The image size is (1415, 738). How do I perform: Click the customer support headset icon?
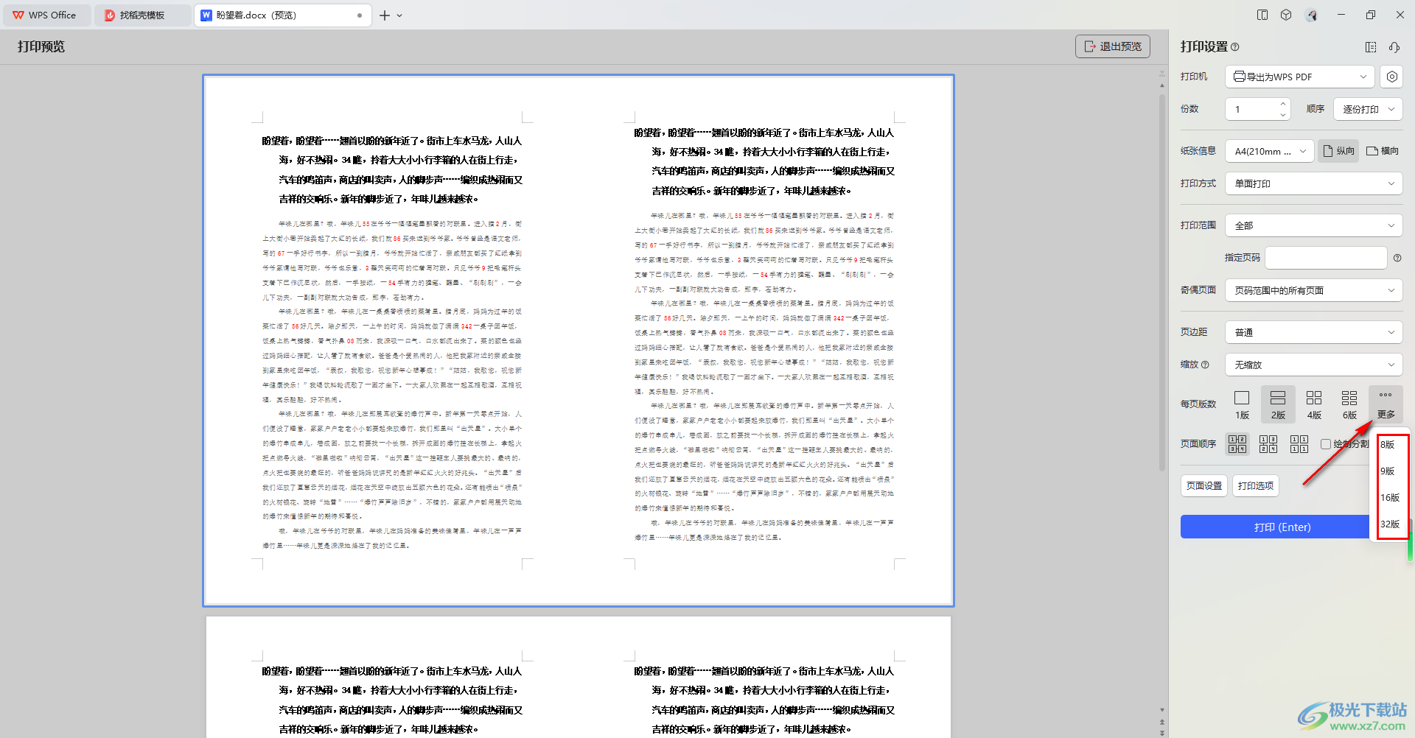click(x=1394, y=47)
